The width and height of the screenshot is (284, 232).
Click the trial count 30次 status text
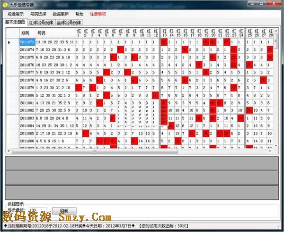click(x=164, y=226)
